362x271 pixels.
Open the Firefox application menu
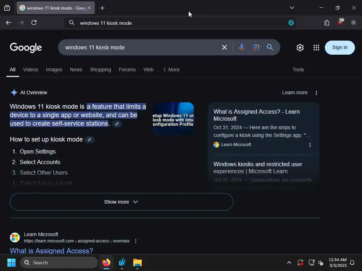click(x=354, y=23)
